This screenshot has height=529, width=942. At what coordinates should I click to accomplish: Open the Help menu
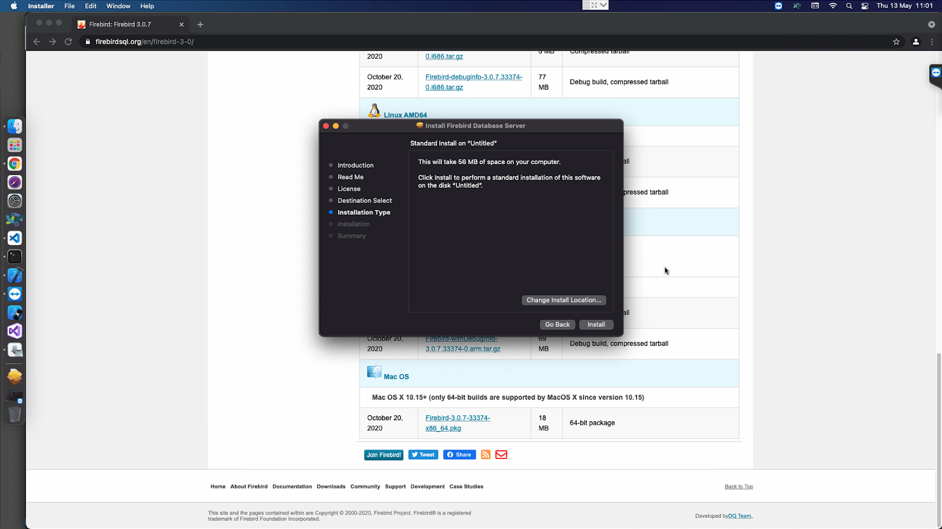147,6
